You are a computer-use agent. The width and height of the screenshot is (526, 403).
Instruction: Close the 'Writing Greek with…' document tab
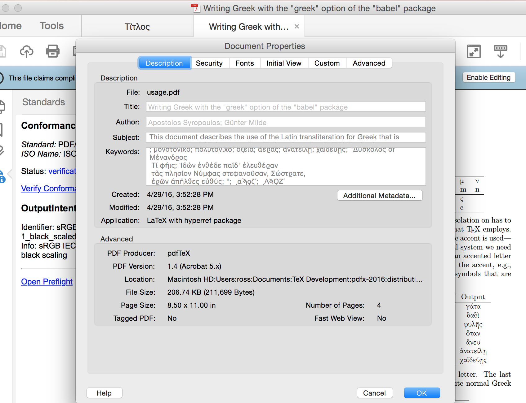[x=297, y=27]
